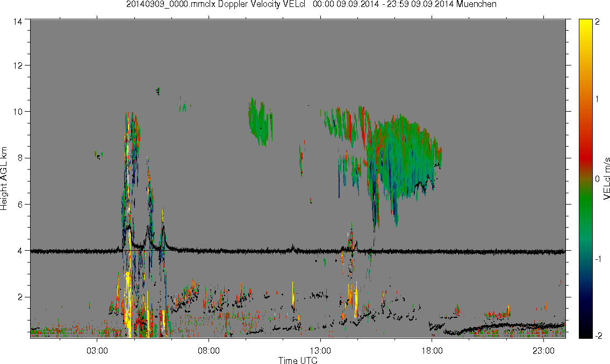Click the colorbar value 2 label
610x364 pixels.
tap(597, 22)
